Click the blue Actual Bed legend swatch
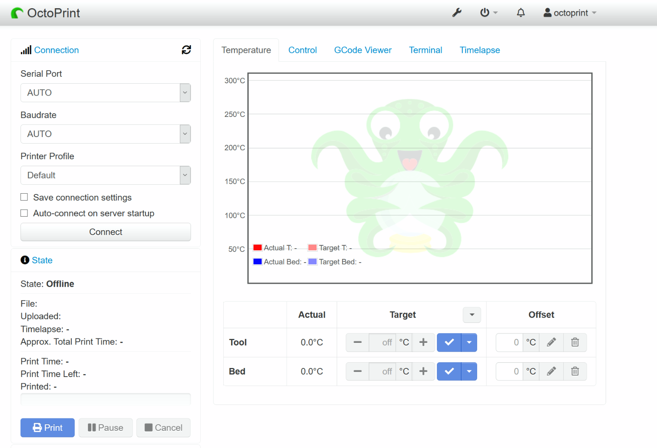 257,261
